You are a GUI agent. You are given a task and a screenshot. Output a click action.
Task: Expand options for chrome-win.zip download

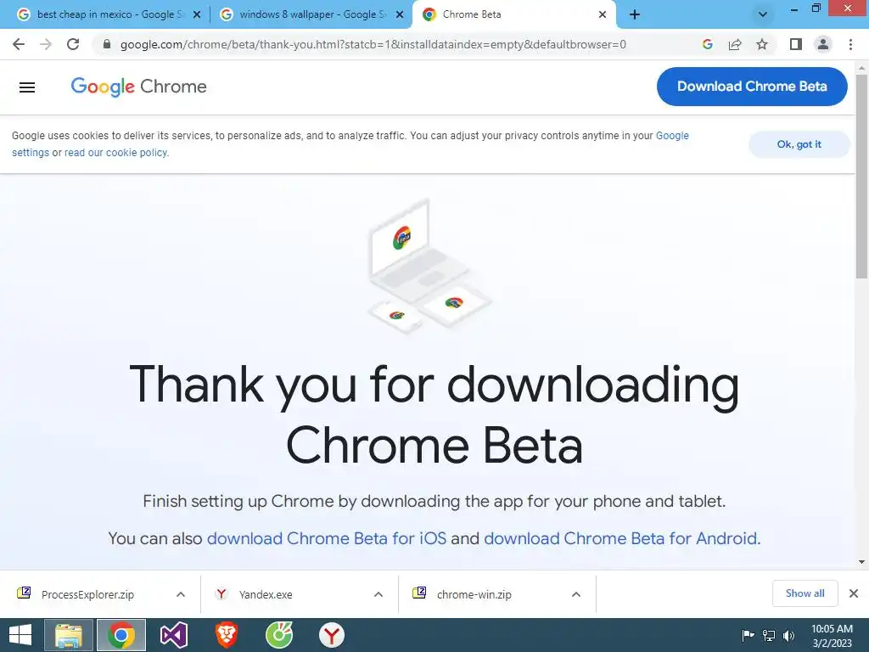576,594
